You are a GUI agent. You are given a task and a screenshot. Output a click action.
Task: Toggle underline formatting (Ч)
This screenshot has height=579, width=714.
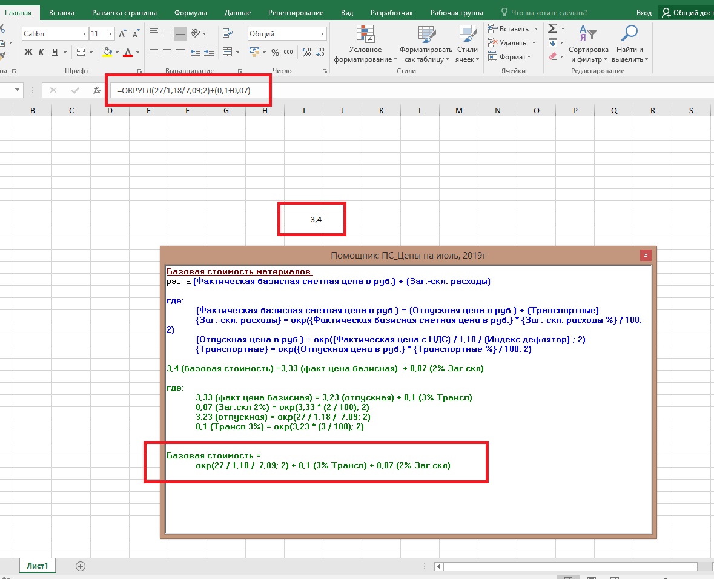coord(55,52)
